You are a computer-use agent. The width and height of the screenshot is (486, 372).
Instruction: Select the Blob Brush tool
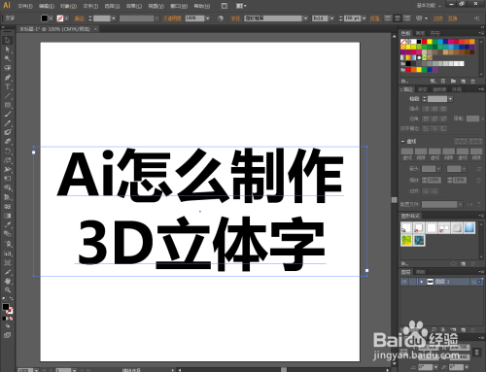[8, 132]
